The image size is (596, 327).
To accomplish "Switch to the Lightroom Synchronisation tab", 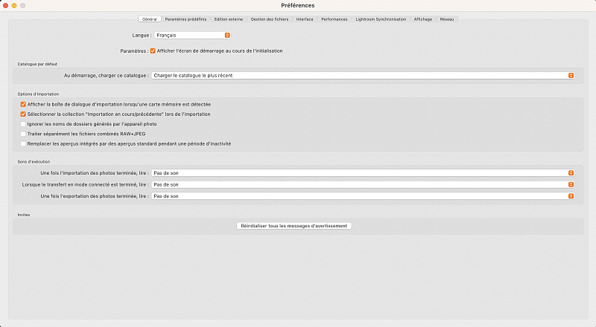I will click(381, 19).
